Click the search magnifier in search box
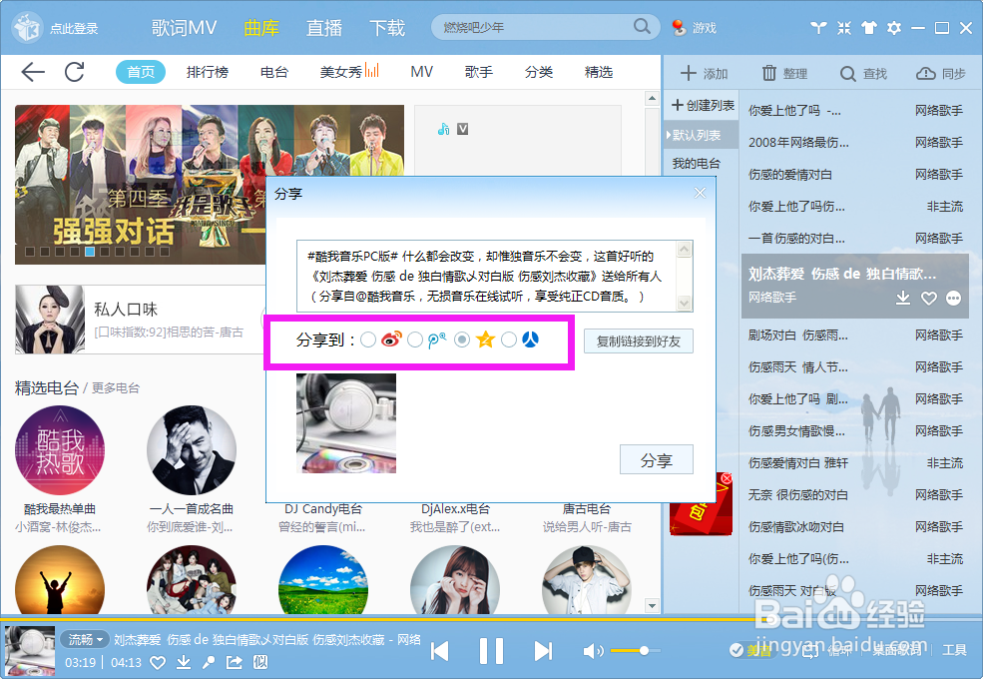This screenshot has height=679, width=983. tap(642, 26)
